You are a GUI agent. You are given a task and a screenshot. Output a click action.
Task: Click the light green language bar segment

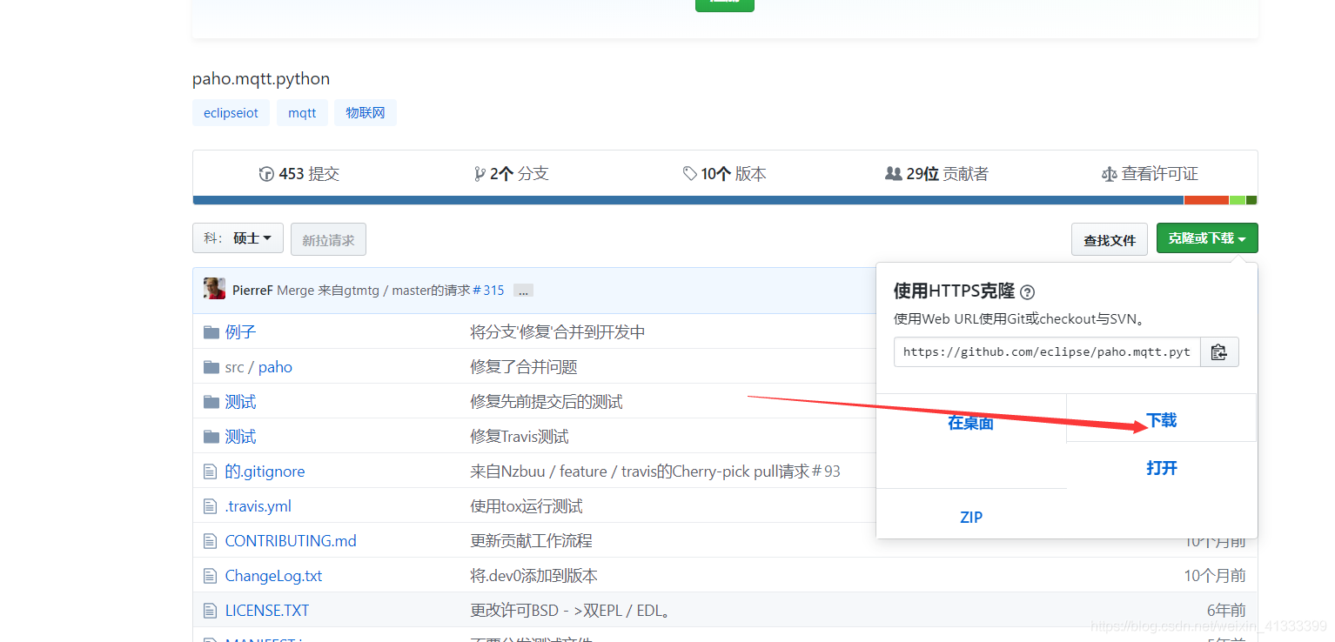point(1238,200)
